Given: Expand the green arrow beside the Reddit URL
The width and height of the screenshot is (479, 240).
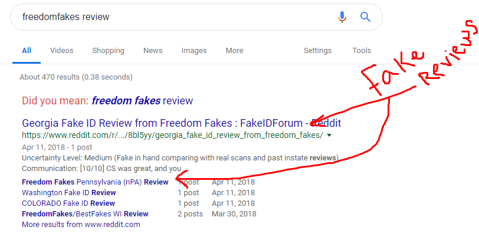Looking at the screenshot, I should click(329, 135).
